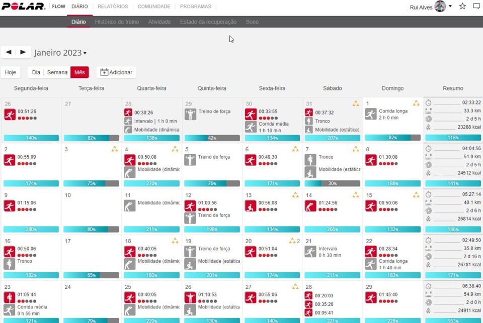Switch to Dia view

pos(36,72)
